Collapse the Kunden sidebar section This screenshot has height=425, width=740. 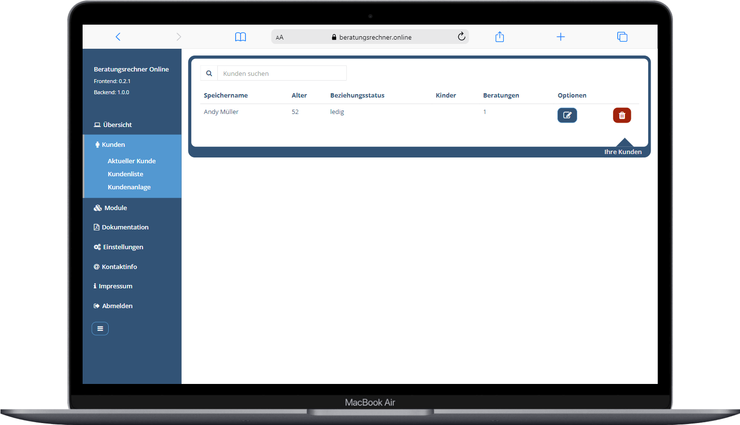(x=113, y=144)
